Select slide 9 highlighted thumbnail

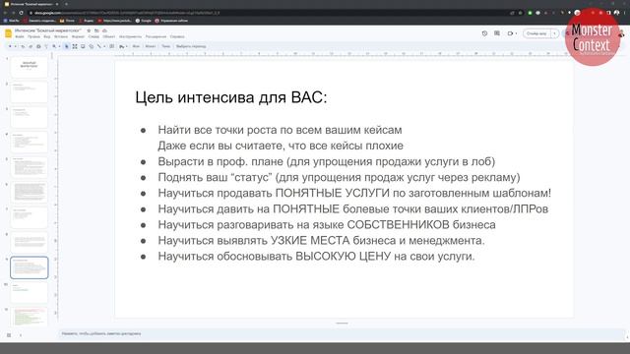[x=29, y=267]
